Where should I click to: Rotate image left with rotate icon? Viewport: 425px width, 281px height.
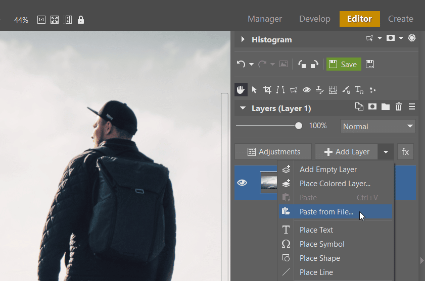(x=302, y=64)
